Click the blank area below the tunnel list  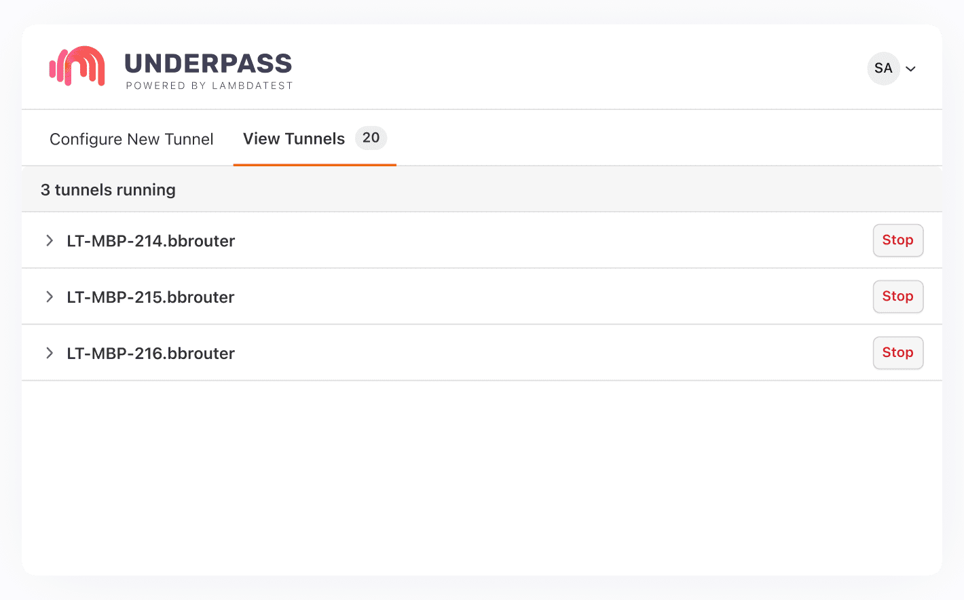[482, 475]
